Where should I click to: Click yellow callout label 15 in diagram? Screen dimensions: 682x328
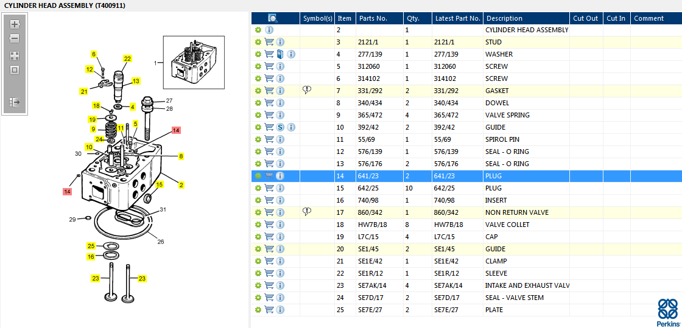(160, 184)
